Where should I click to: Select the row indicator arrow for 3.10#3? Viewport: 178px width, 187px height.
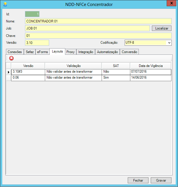[8, 72]
